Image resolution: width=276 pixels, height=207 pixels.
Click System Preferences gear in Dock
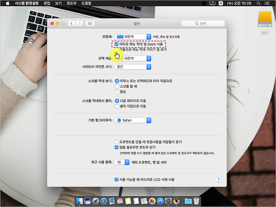[168, 201]
